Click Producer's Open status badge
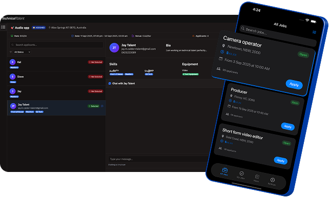This screenshot has width=330, height=198. pos(295,103)
